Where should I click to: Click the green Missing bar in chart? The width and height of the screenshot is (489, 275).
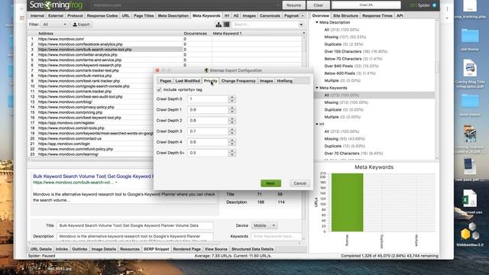tap(347, 202)
